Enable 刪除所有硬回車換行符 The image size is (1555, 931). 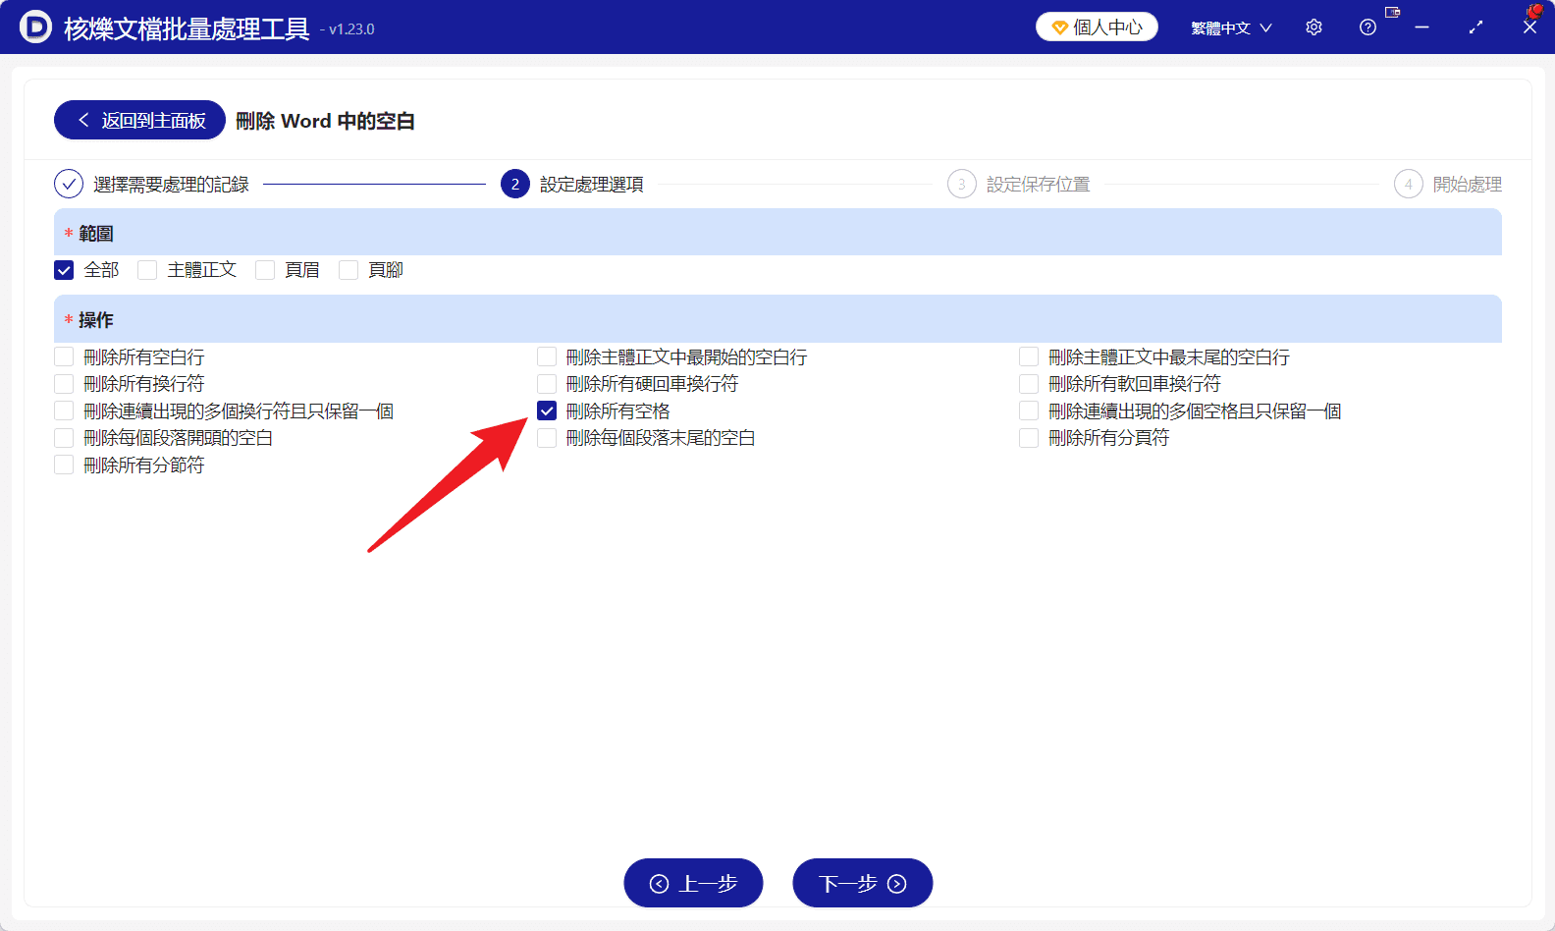click(547, 383)
